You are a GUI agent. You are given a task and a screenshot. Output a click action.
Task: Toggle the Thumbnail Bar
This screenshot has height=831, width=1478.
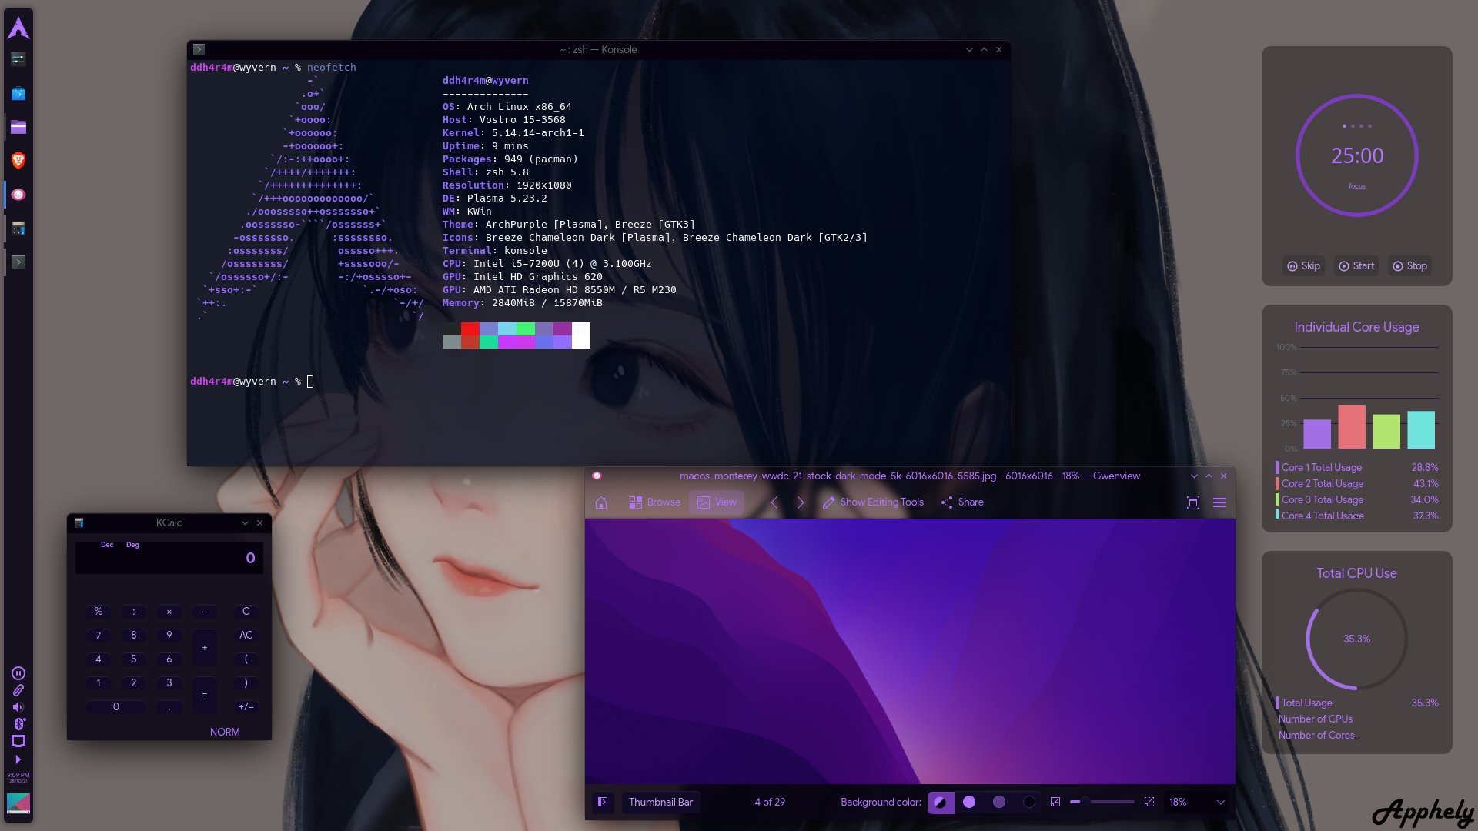(x=660, y=802)
